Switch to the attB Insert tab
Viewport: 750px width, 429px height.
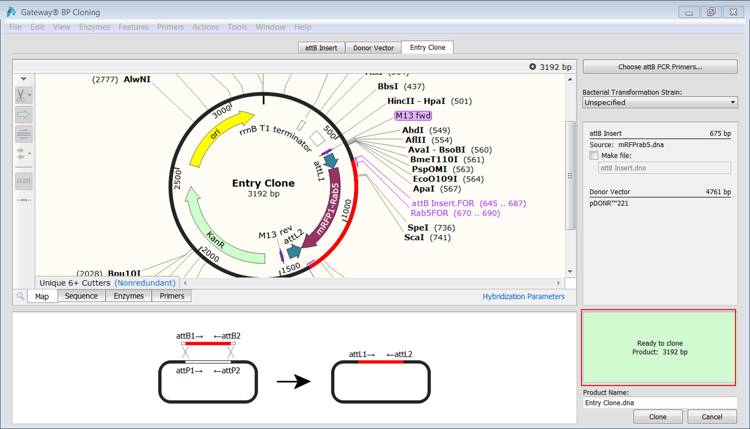321,48
